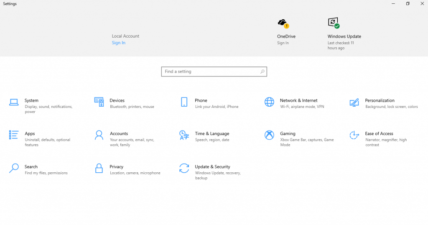
Task: Click the magnifier in Find a setting box
Action: (x=262, y=72)
